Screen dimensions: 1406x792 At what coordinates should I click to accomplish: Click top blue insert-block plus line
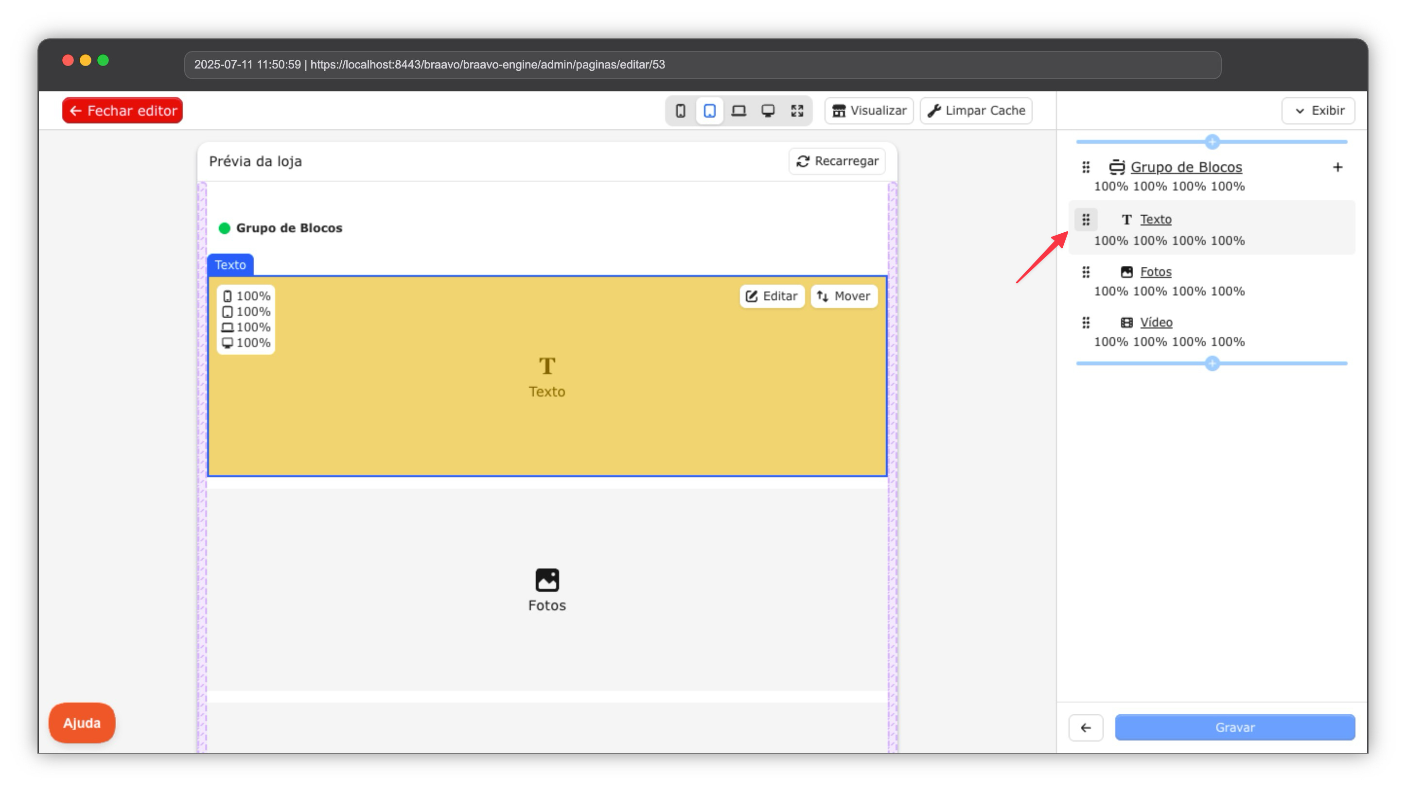1212,142
